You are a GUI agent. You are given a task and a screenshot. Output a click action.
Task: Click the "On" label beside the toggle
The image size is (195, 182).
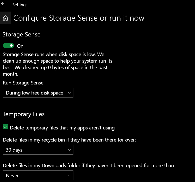point(20,46)
